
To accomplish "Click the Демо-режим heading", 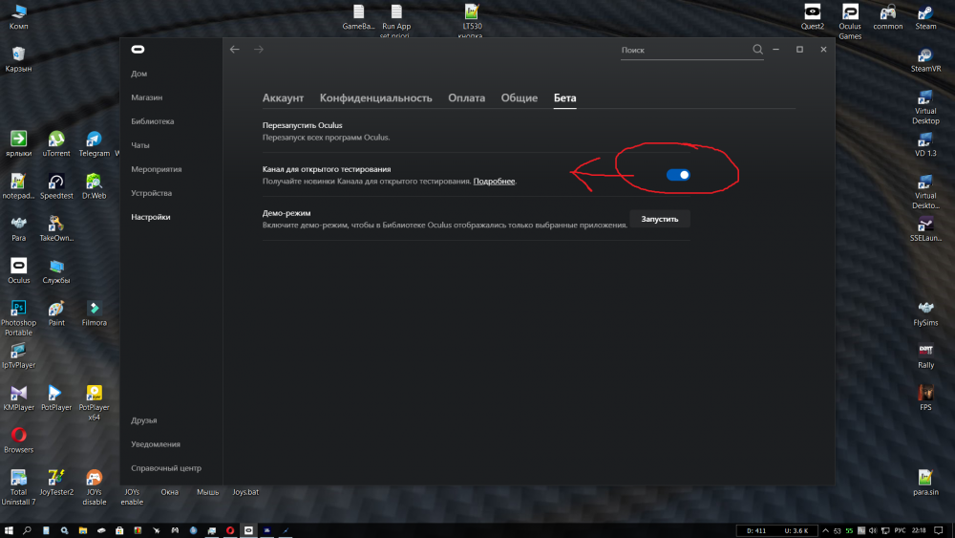I will click(286, 213).
